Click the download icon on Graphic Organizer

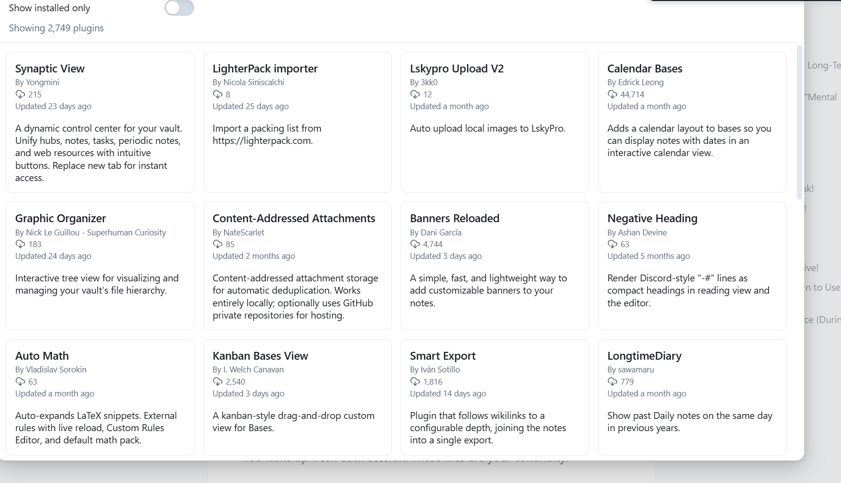[20, 244]
